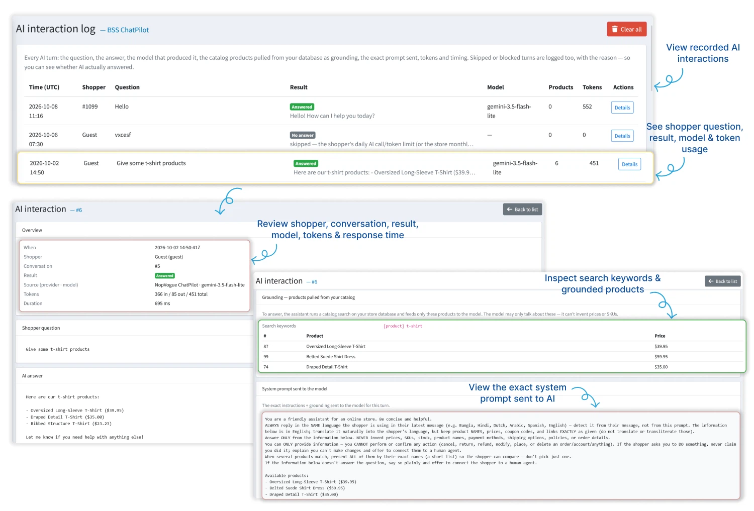Click the BSS ChatPilot link in the header
This screenshot has height=511, width=754.
coord(128,30)
